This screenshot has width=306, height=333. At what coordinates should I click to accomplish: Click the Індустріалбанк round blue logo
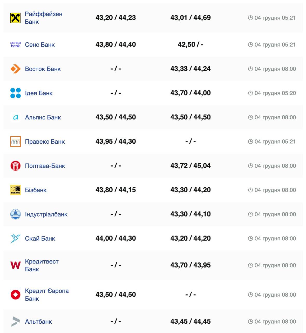point(15,214)
